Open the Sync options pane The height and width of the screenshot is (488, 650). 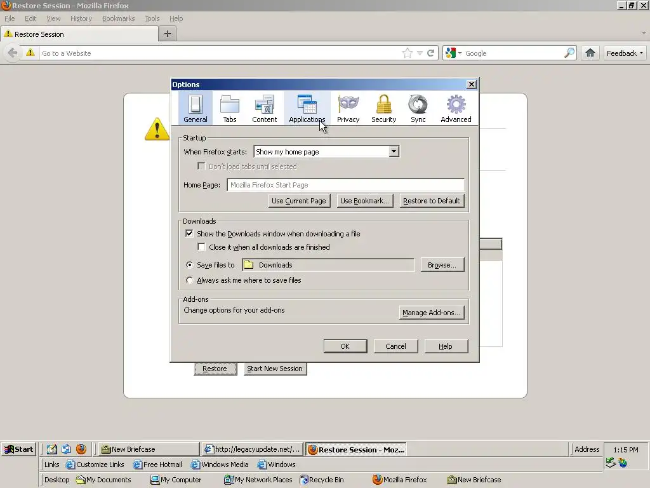pos(418,108)
